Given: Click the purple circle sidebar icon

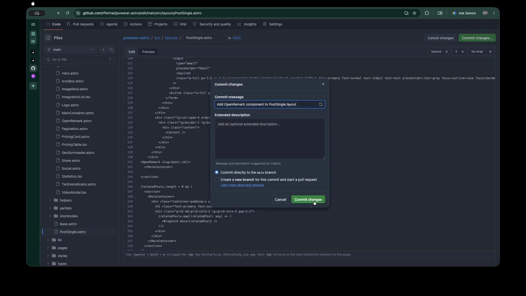Looking at the screenshot, I should (x=33, y=76).
